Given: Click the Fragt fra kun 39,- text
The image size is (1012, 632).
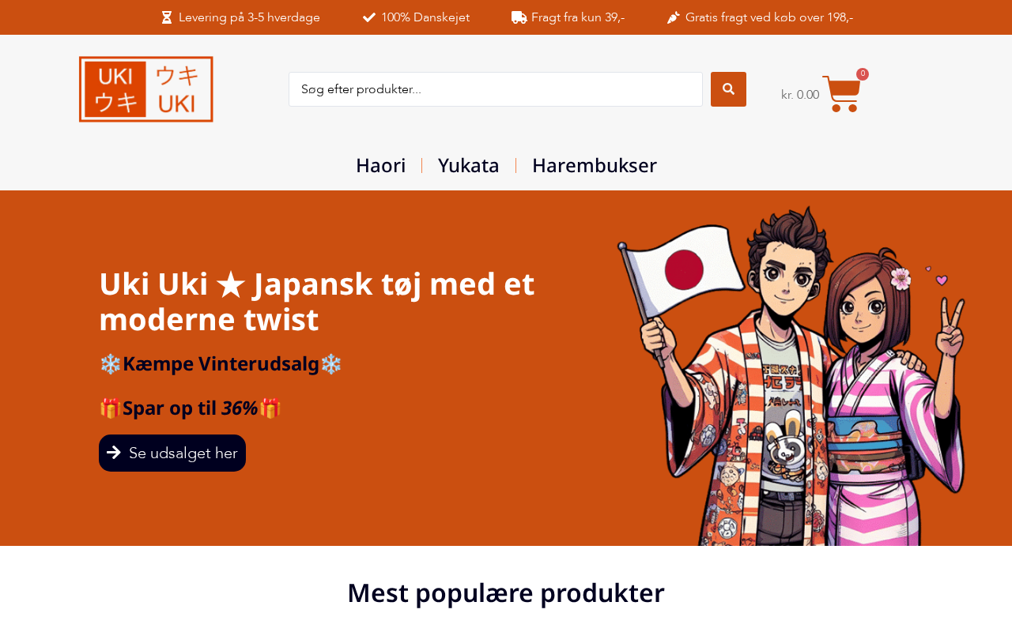Looking at the screenshot, I should click(578, 17).
